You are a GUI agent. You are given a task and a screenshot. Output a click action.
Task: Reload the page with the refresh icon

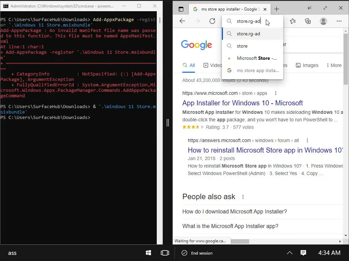click(212, 21)
